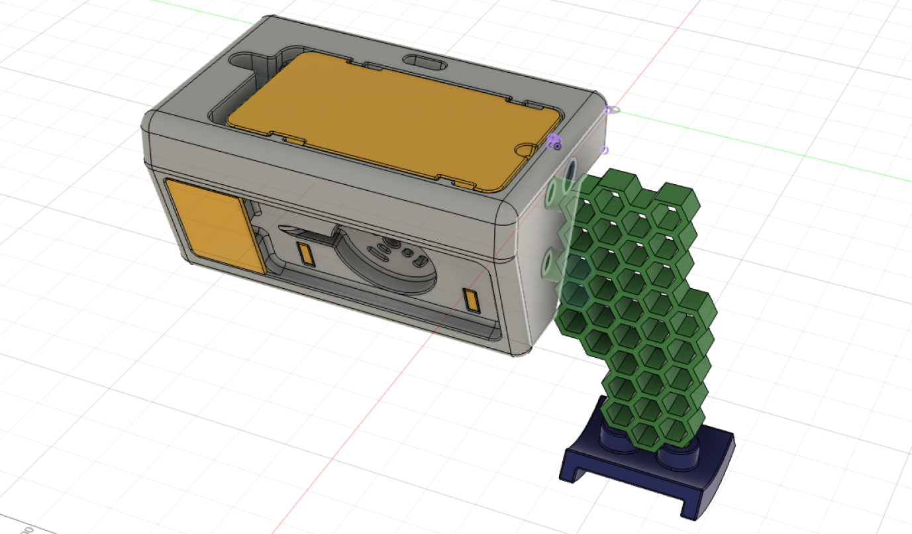Screen dimensions: 912x534
Task: Click the left small orange rectangular insert
Action: point(305,253)
